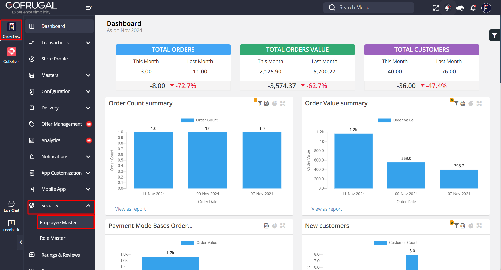
Task: Open Store Profile from sidebar
Action: [54, 59]
